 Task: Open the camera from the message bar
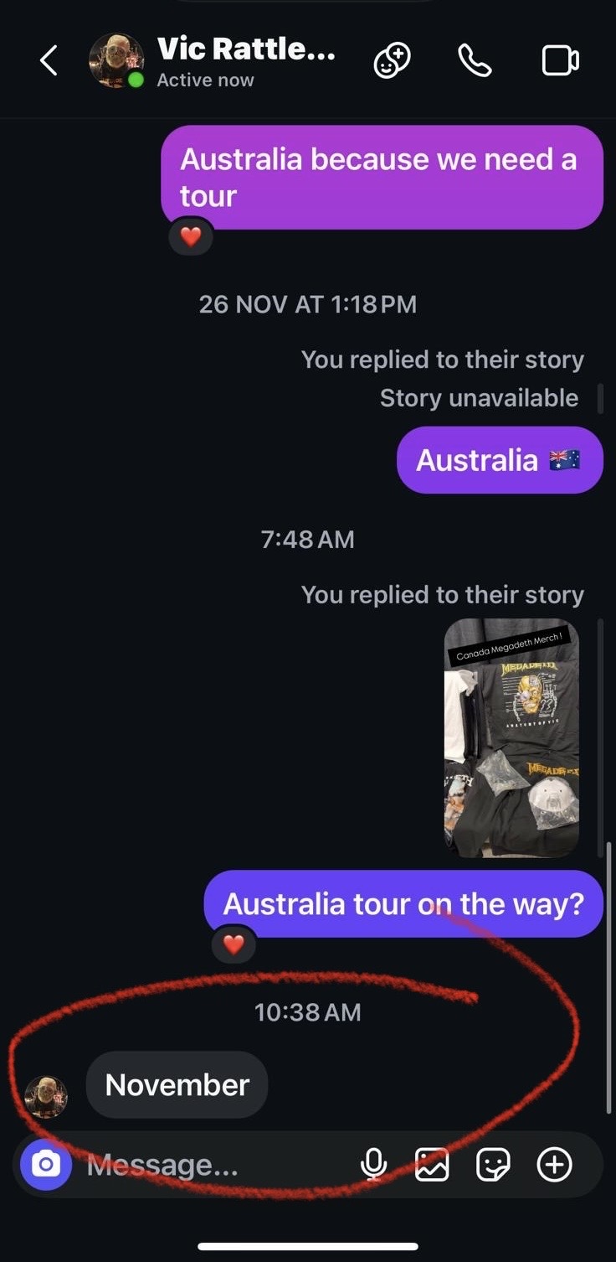coord(46,1164)
